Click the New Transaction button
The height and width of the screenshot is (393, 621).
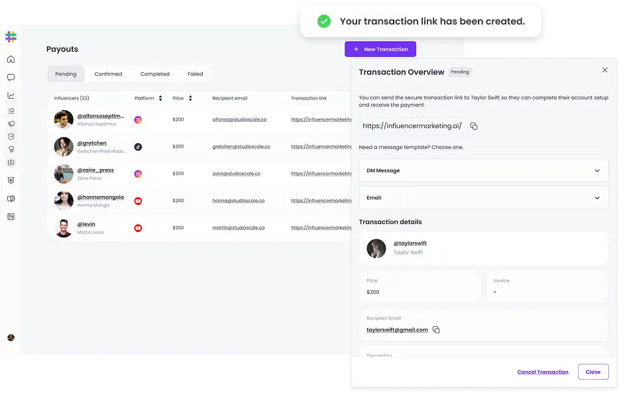(x=380, y=49)
